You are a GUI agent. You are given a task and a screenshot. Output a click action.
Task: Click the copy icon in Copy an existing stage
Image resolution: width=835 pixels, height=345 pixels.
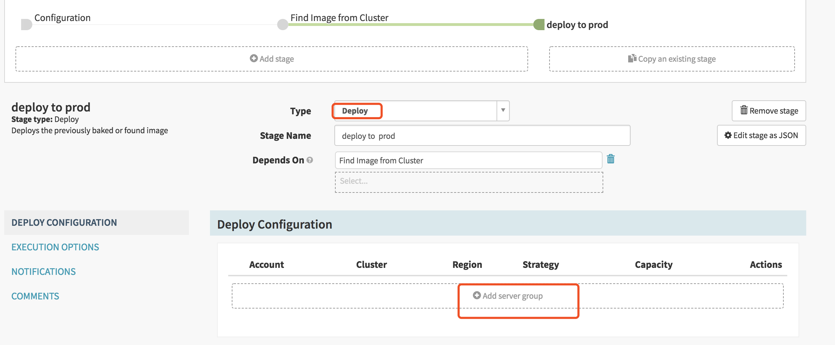pyautogui.click(x=632, y=58)
